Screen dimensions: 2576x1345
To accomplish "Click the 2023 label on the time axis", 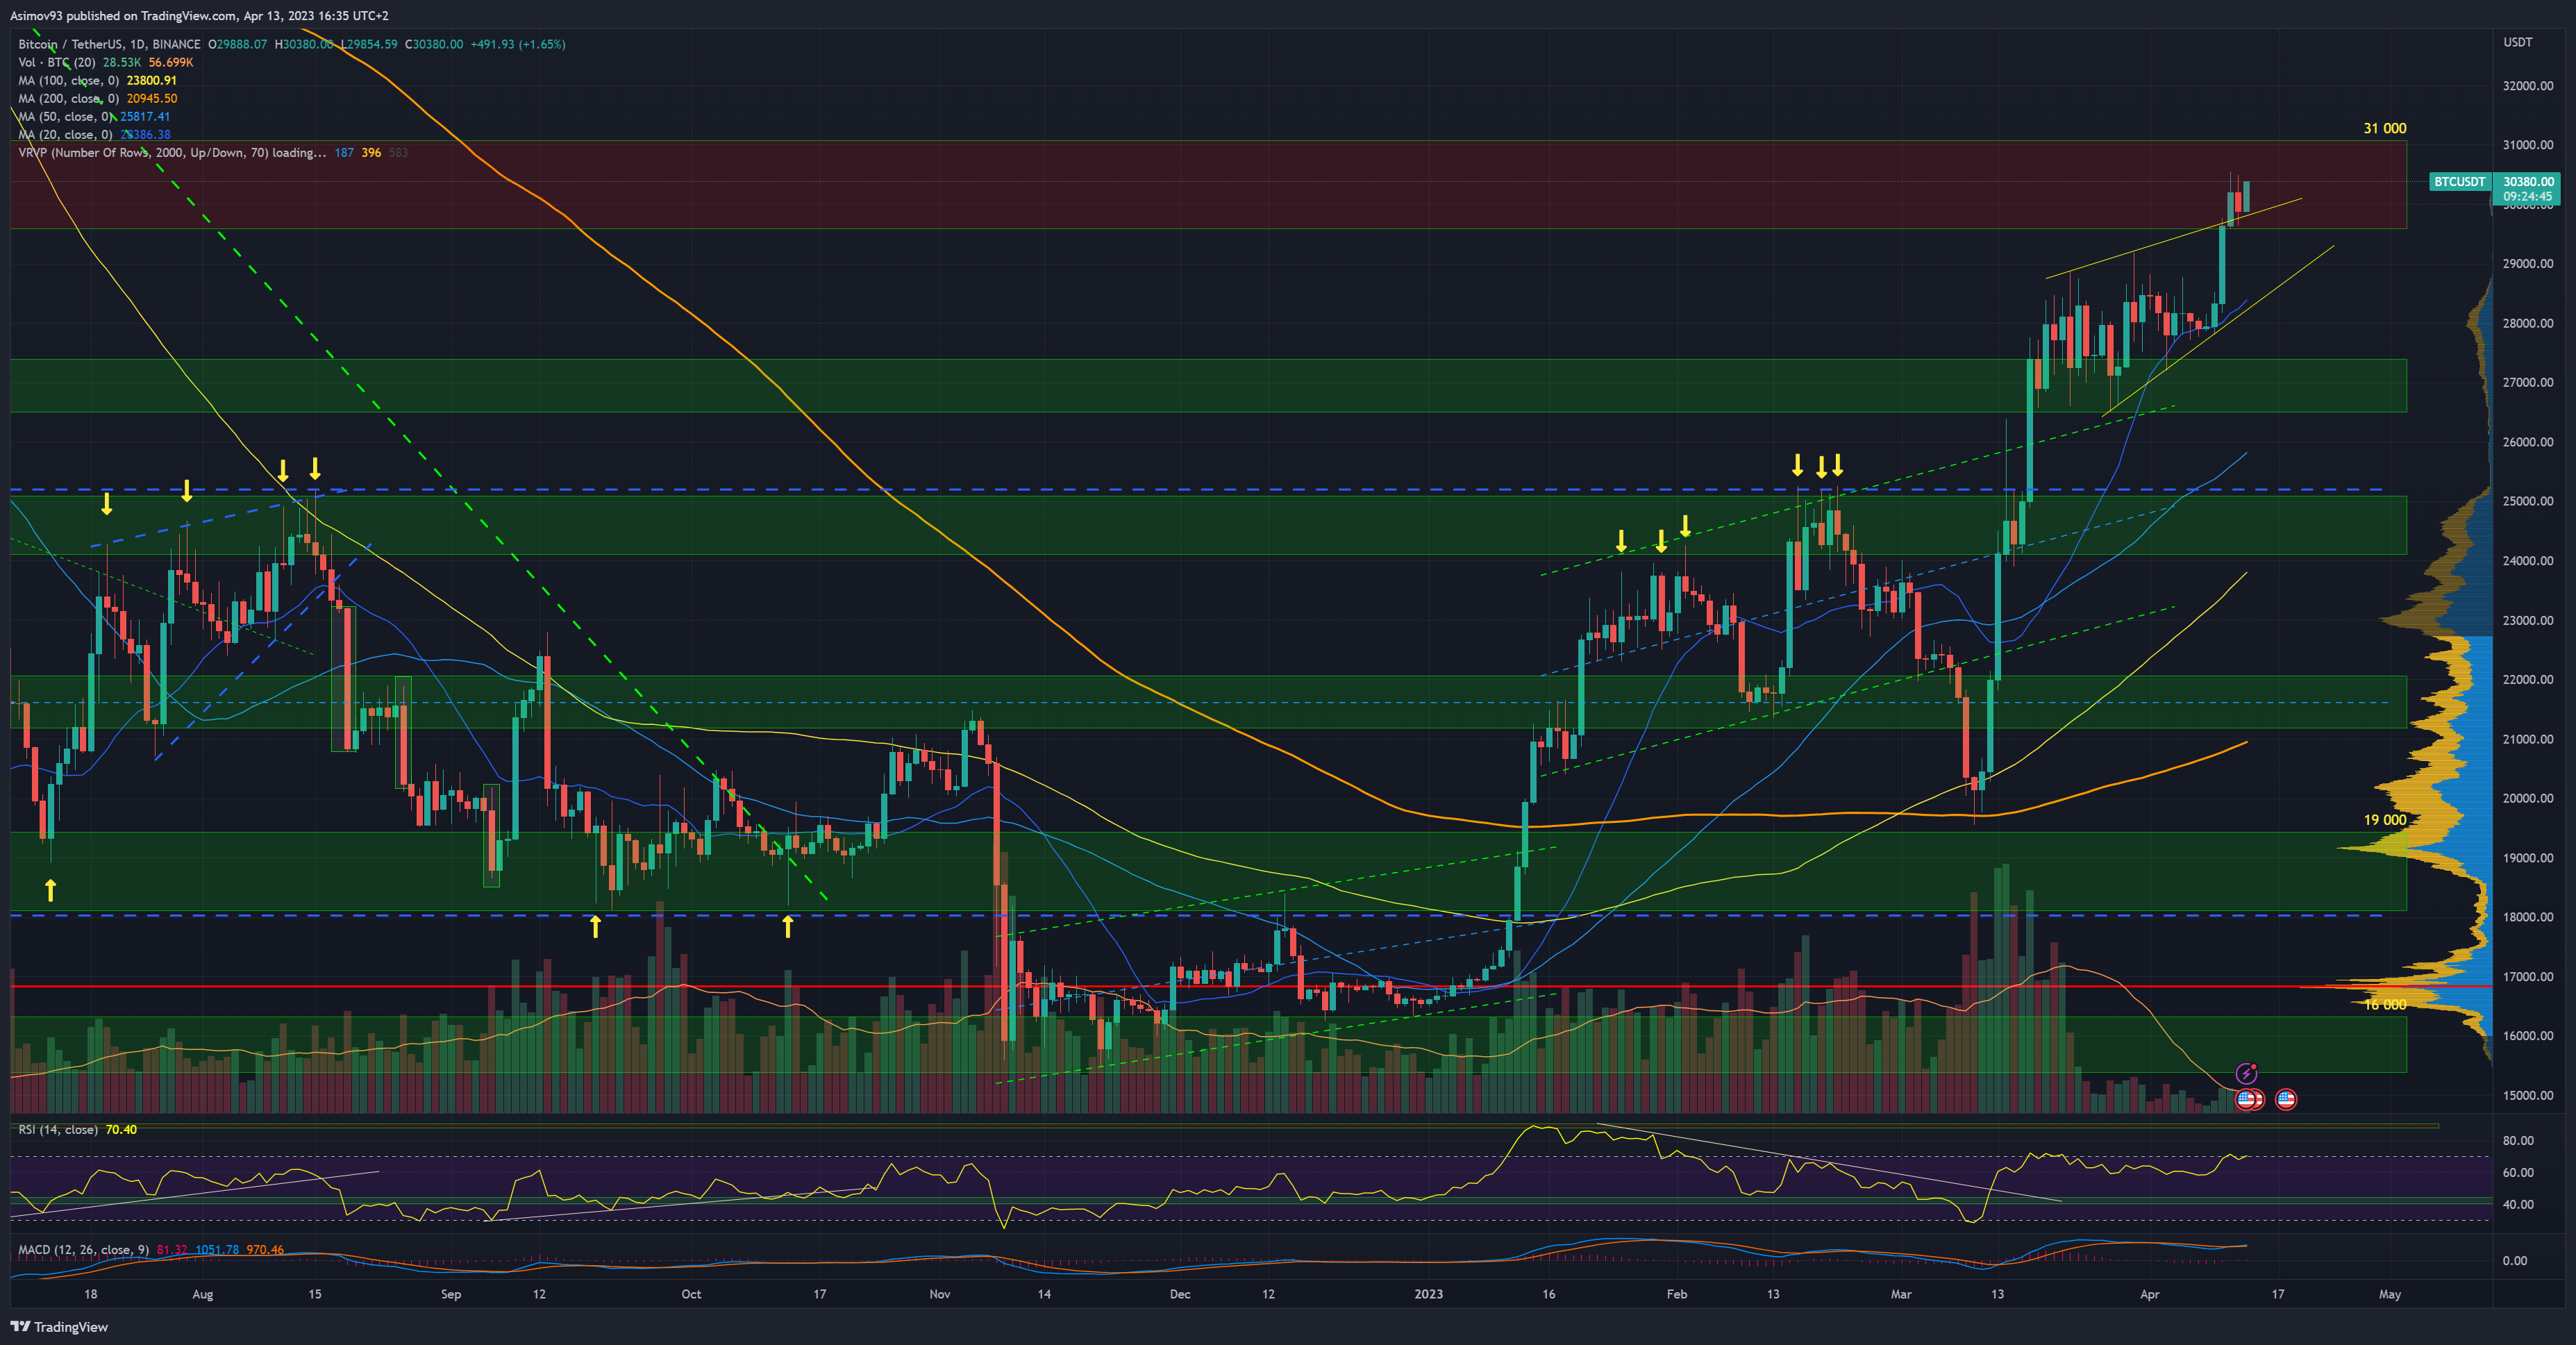I will [1428, 1294].
